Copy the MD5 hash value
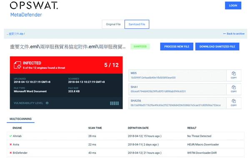Image resolution: width=250 pixels, height=158 pixels. (234, 75)
